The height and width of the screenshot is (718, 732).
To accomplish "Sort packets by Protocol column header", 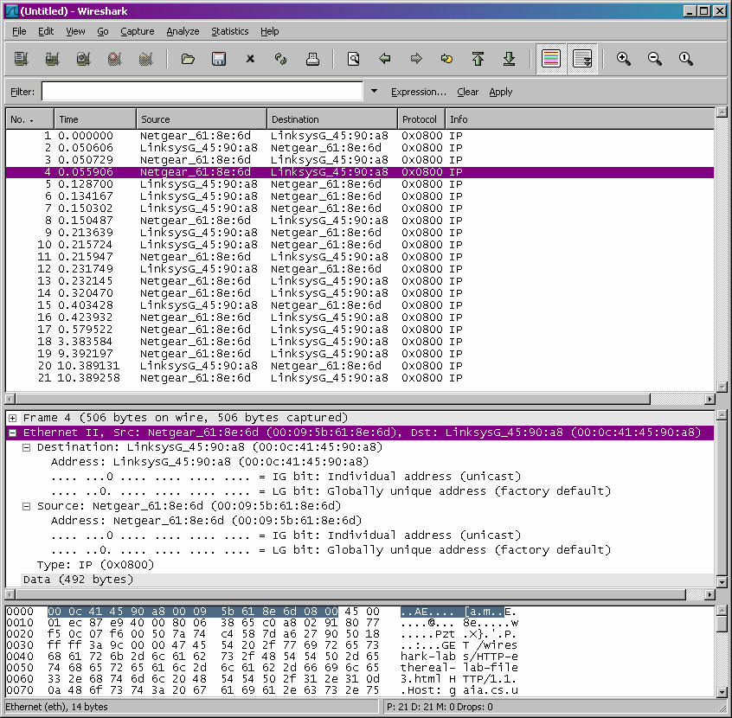I will 421,119.
